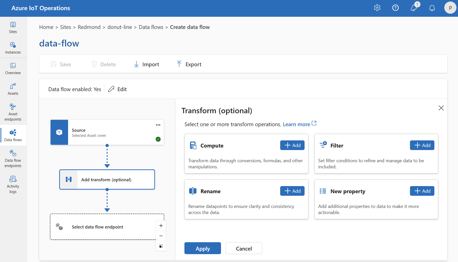Click the Import toolbar button
The height and width of the screenshot is (262, 458).
(x=146, y=64)
